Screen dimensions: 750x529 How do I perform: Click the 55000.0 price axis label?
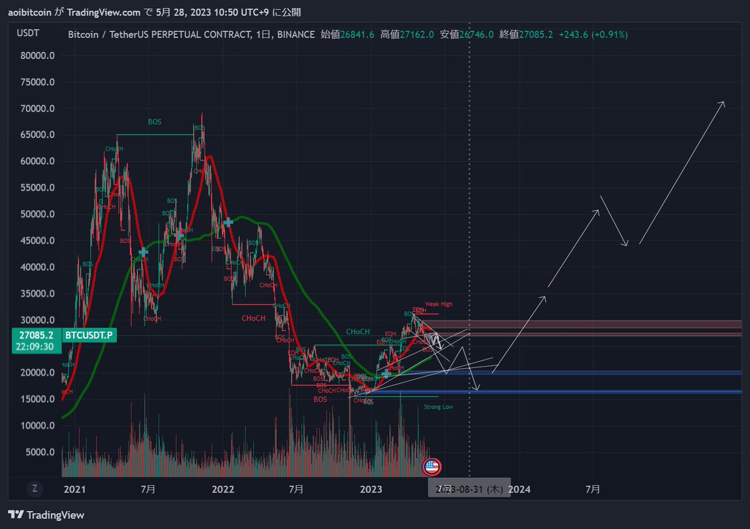point(38,188)
